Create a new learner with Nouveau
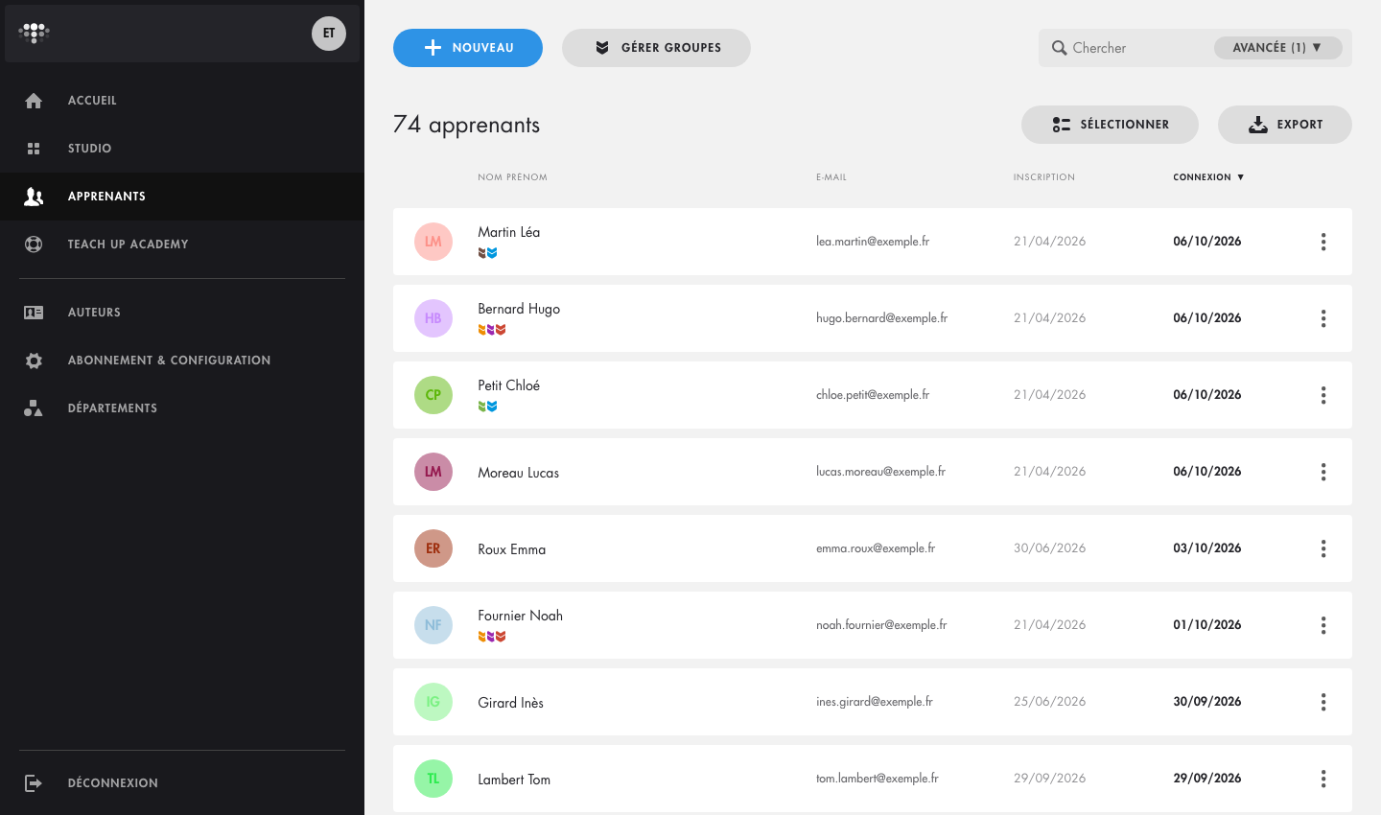This screenshot has height=815, width=1381. [x=468, y=48]
